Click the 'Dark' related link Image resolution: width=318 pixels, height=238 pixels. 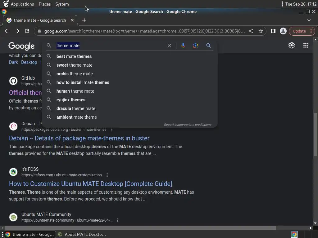click(x=13, y=62)
